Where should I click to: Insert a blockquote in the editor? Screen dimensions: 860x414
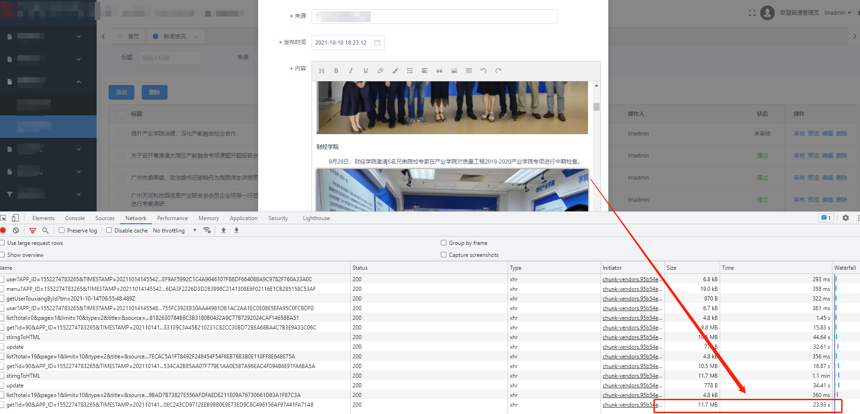[x=439, y=70]
